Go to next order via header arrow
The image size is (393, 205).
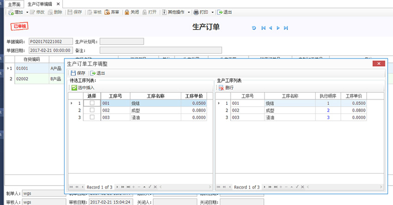[x=278, y=28]
